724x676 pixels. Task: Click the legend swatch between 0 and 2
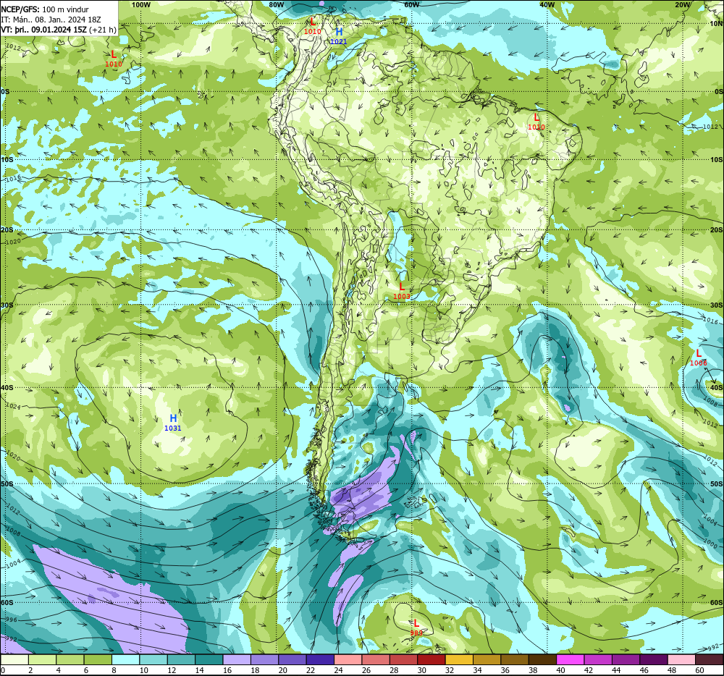(14, 659)
